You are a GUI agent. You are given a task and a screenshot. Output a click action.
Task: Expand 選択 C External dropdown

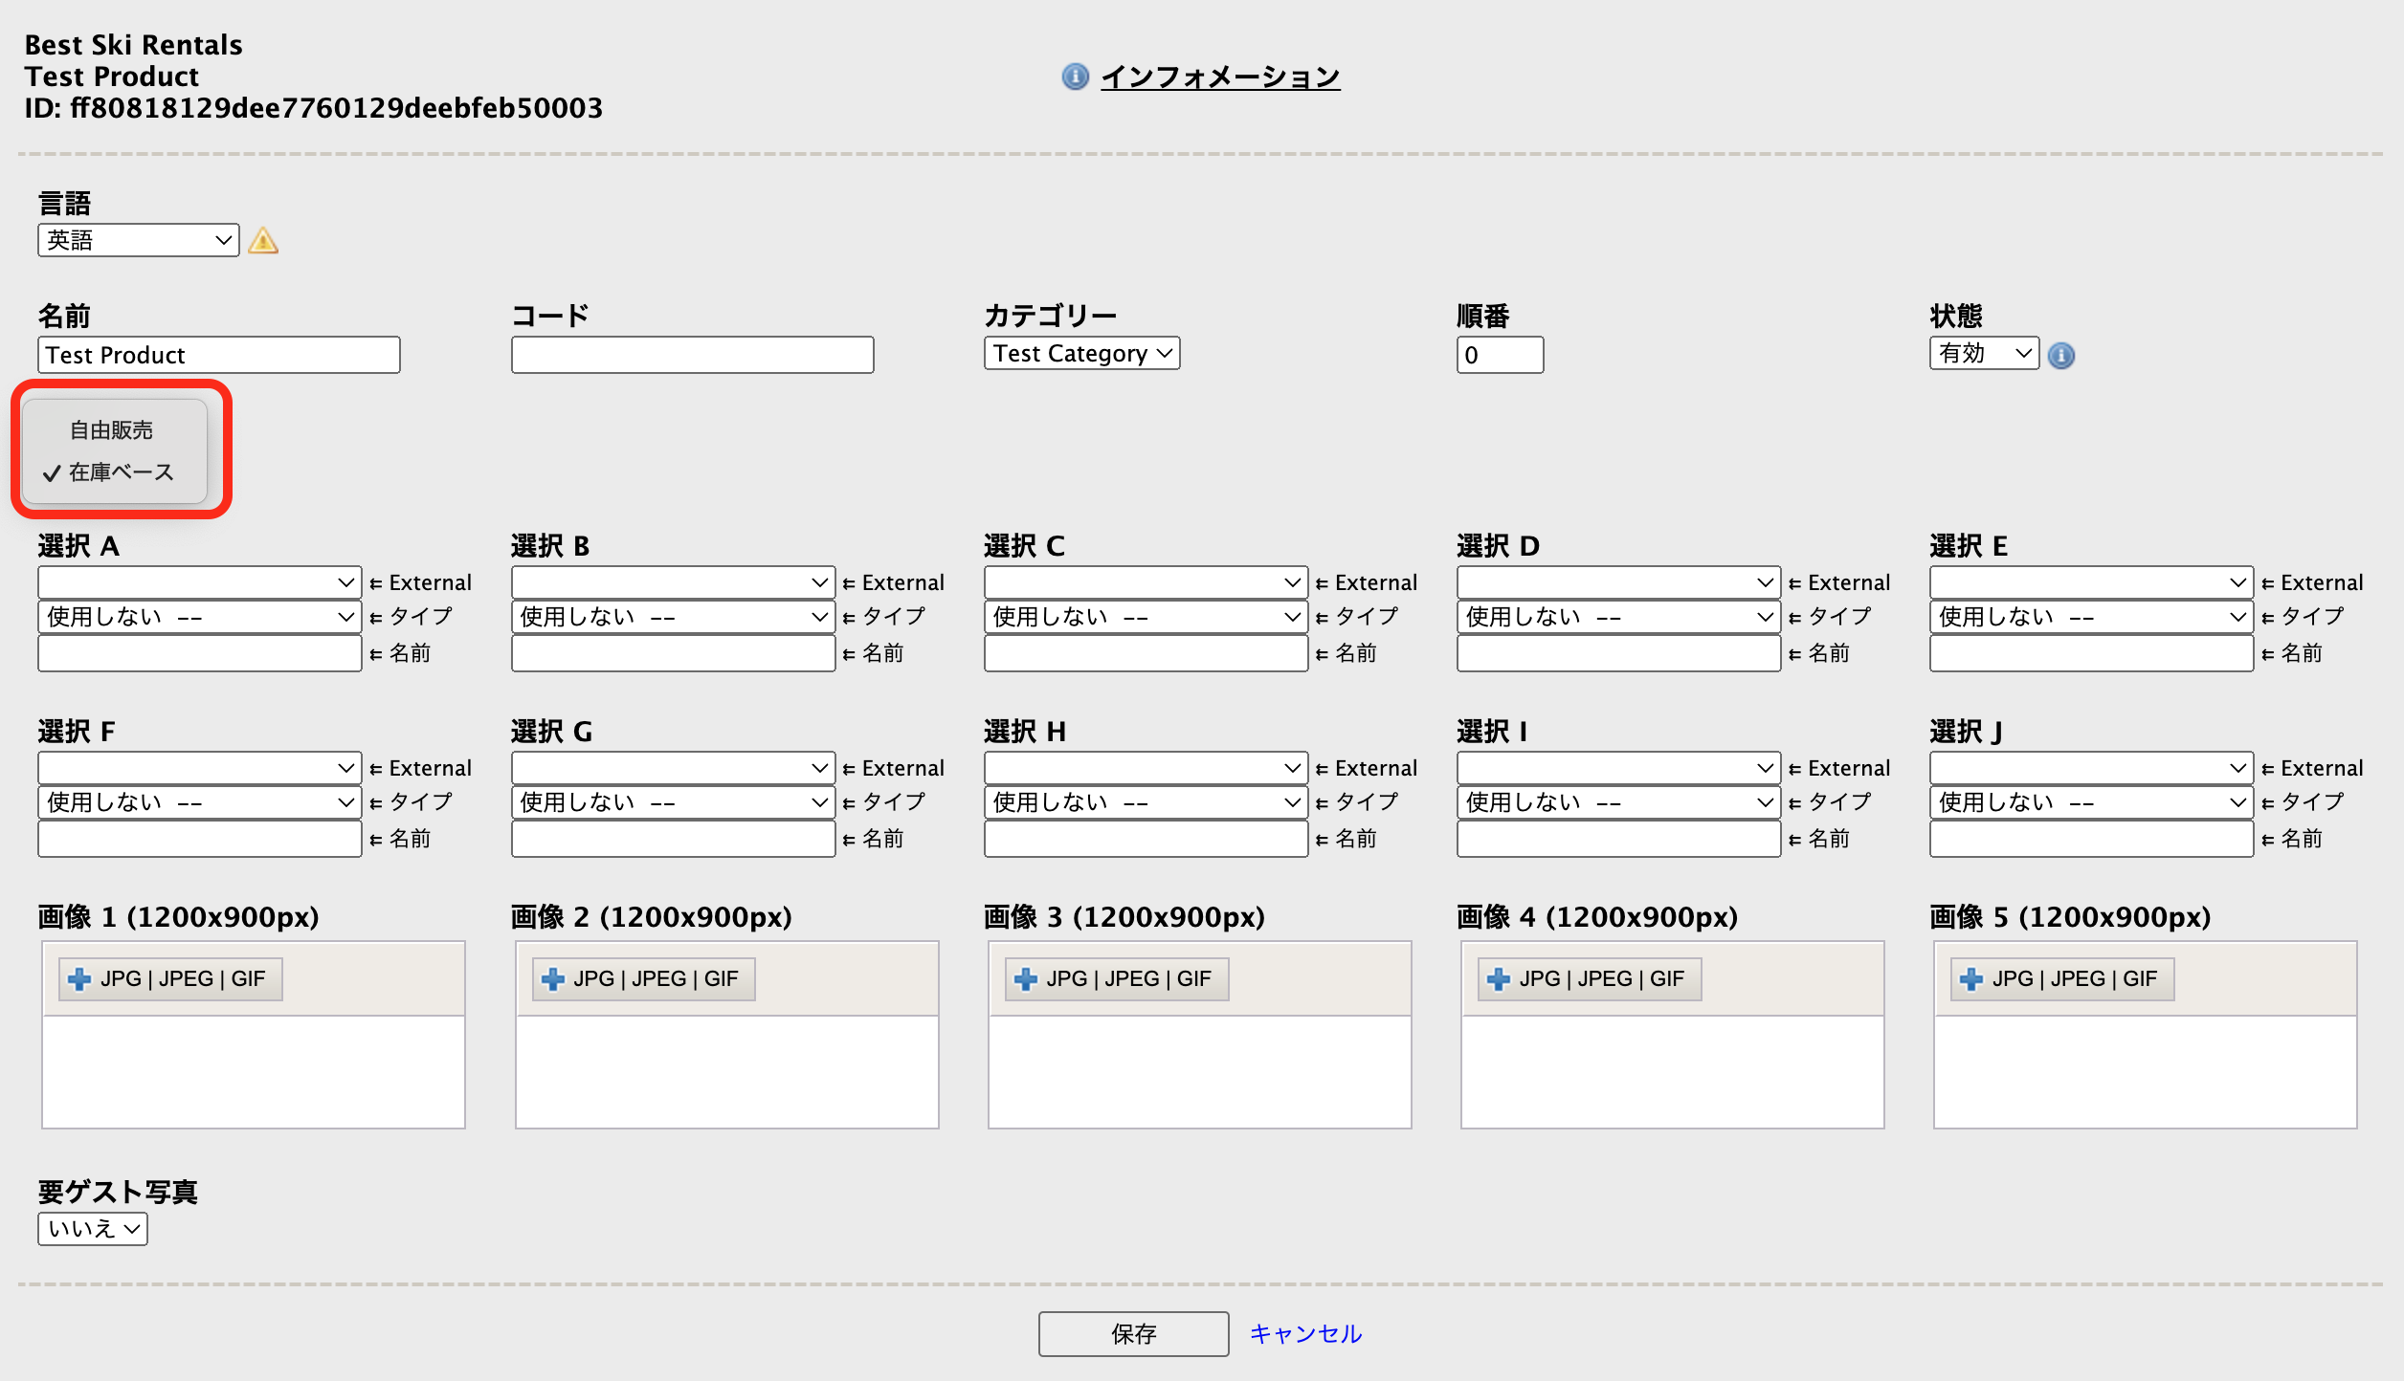coord(1146,582)
